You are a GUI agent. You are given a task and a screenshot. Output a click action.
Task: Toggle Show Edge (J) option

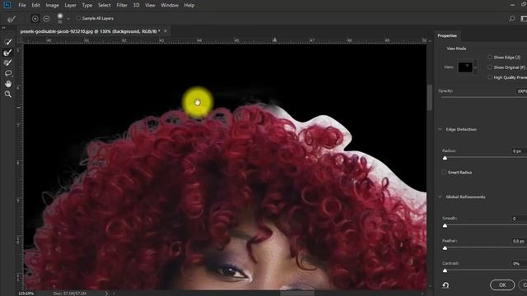(490, 57)
